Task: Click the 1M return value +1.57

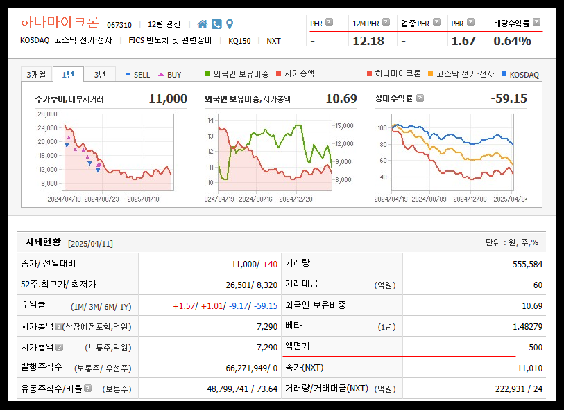Action: coord(184,306)
